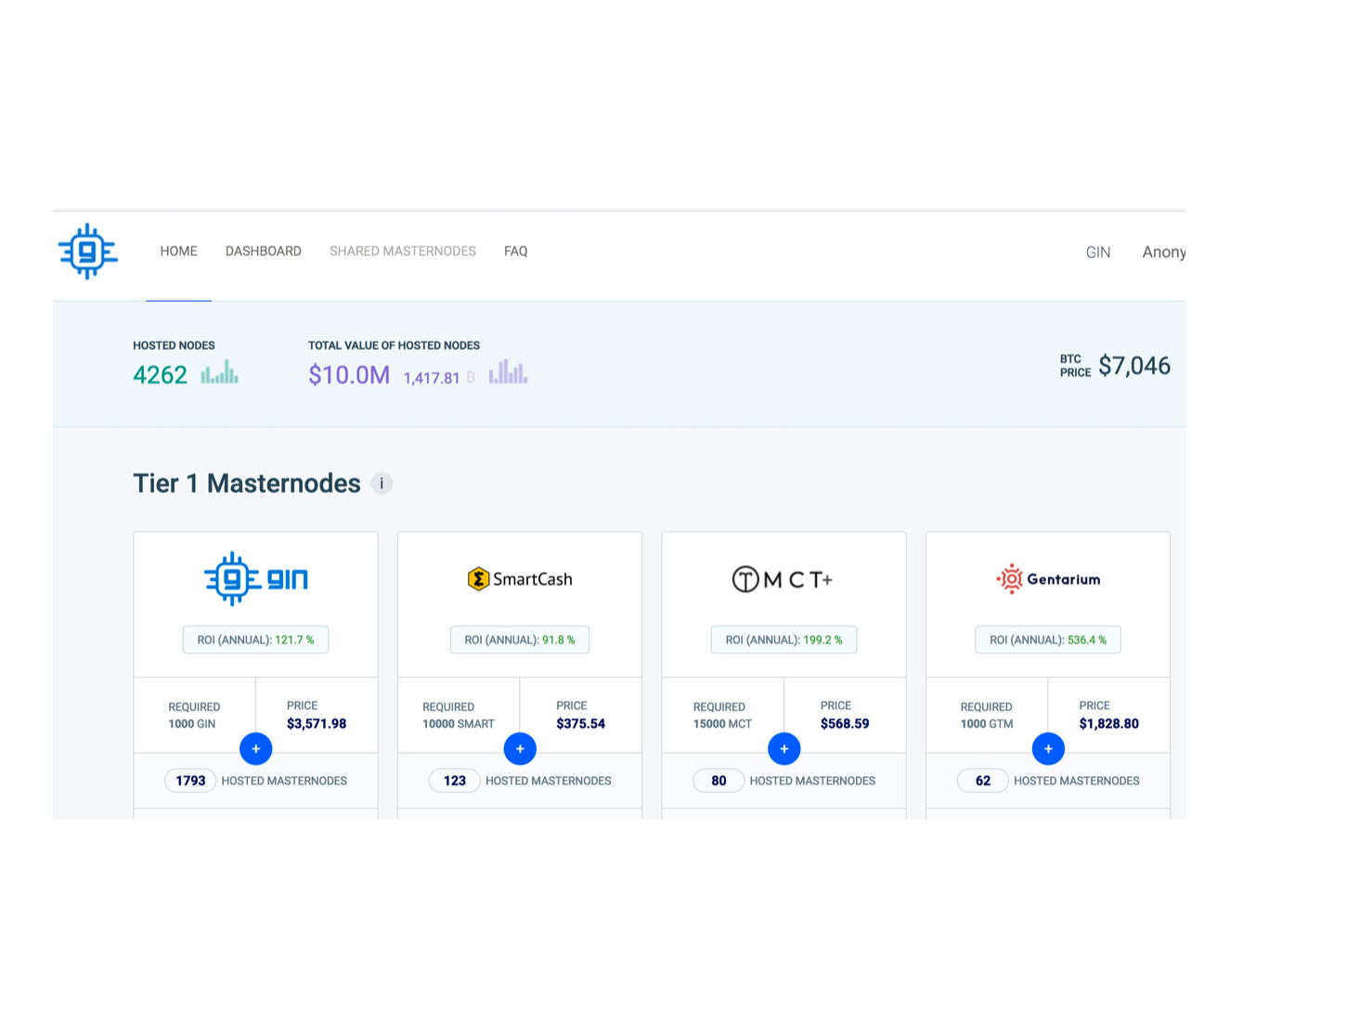The image size is (1347, 1010).
Task: Go to the DASHBOARD page
Action: click(264, 252)
